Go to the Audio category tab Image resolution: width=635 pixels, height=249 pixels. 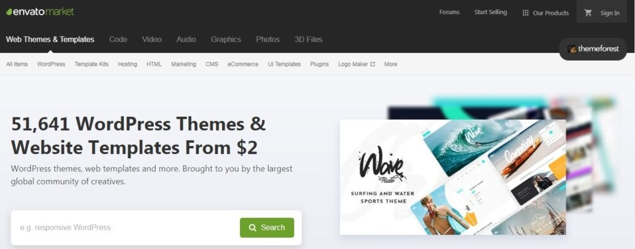click(186, 39)
